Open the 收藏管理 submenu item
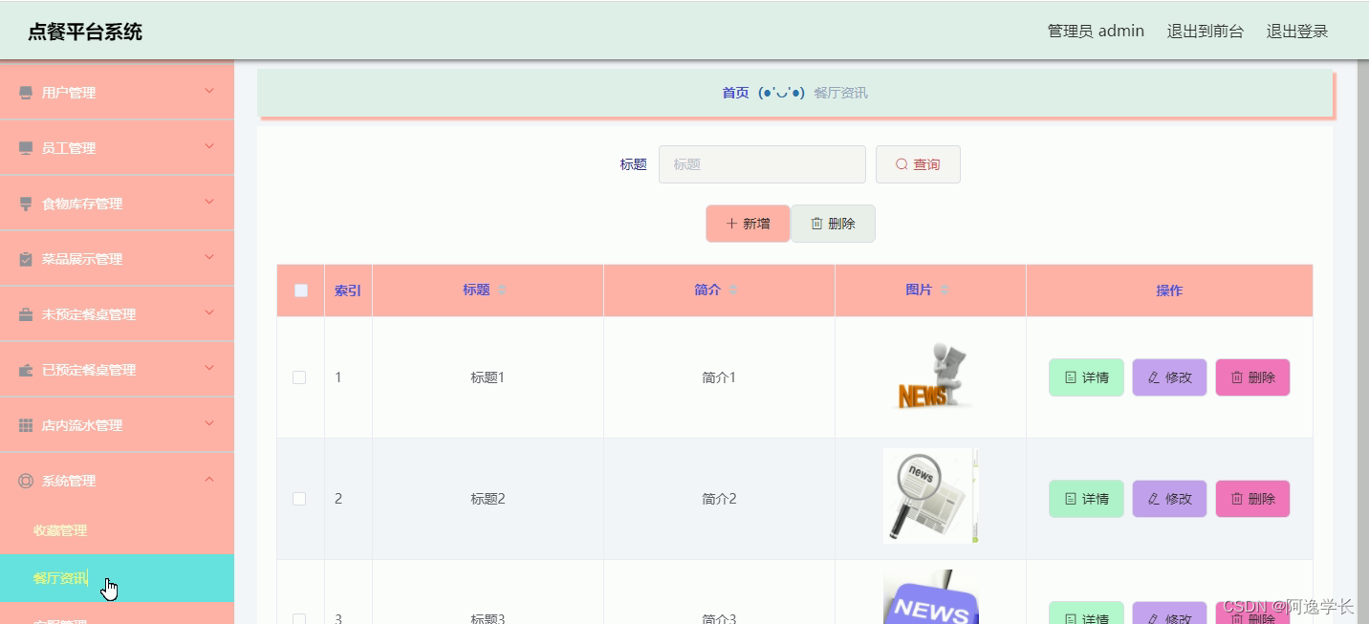1369x624 pixels. tap(117, 530)
